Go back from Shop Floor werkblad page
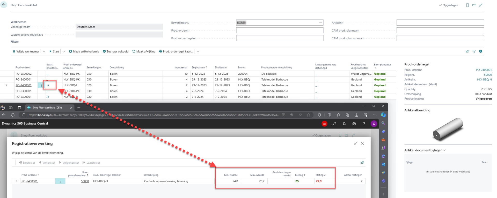 point(4,5)
